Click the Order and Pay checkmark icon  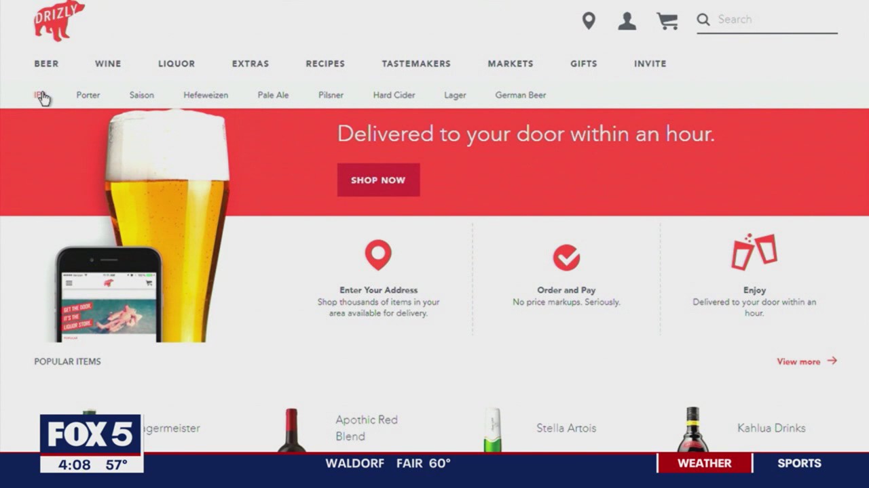[566, 258]
